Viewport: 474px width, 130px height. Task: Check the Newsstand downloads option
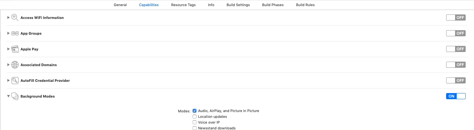[195, 128]
